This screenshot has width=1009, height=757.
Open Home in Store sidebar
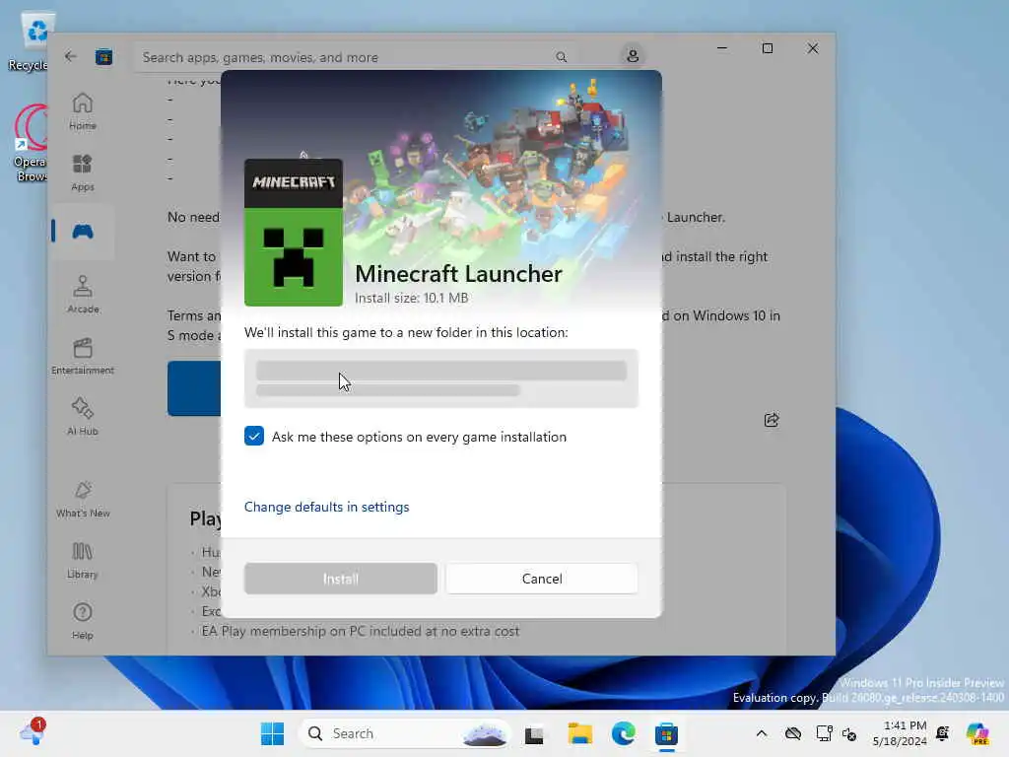pos(83,111)
